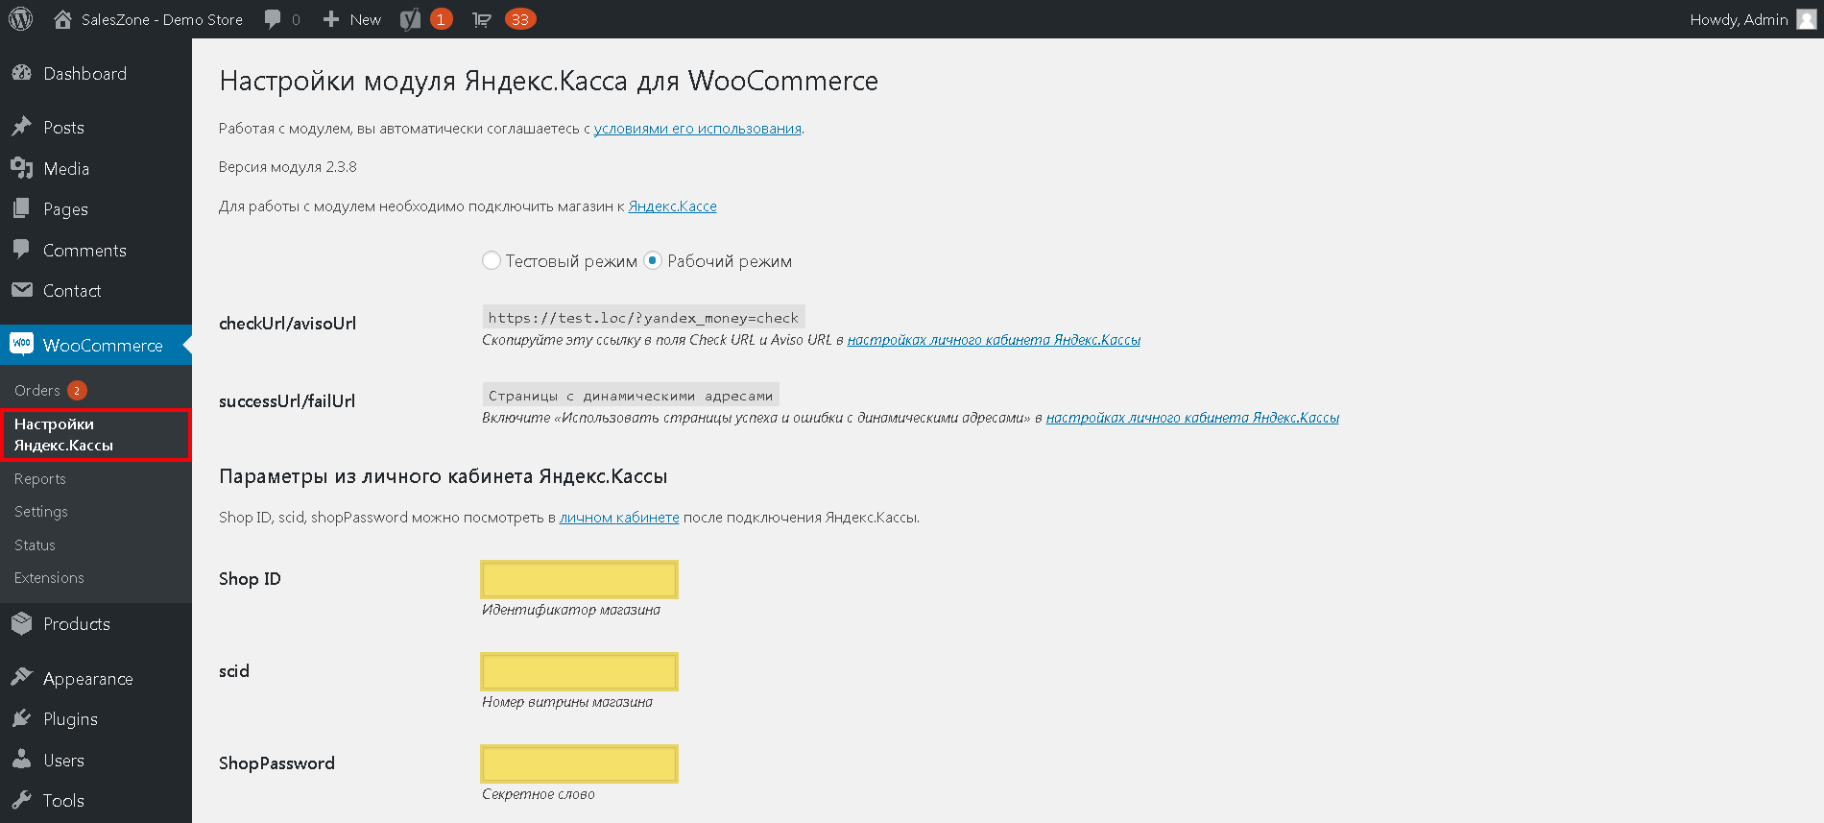
Task: Click the Appearance paintbrush icon
Action: click(21, 678)
